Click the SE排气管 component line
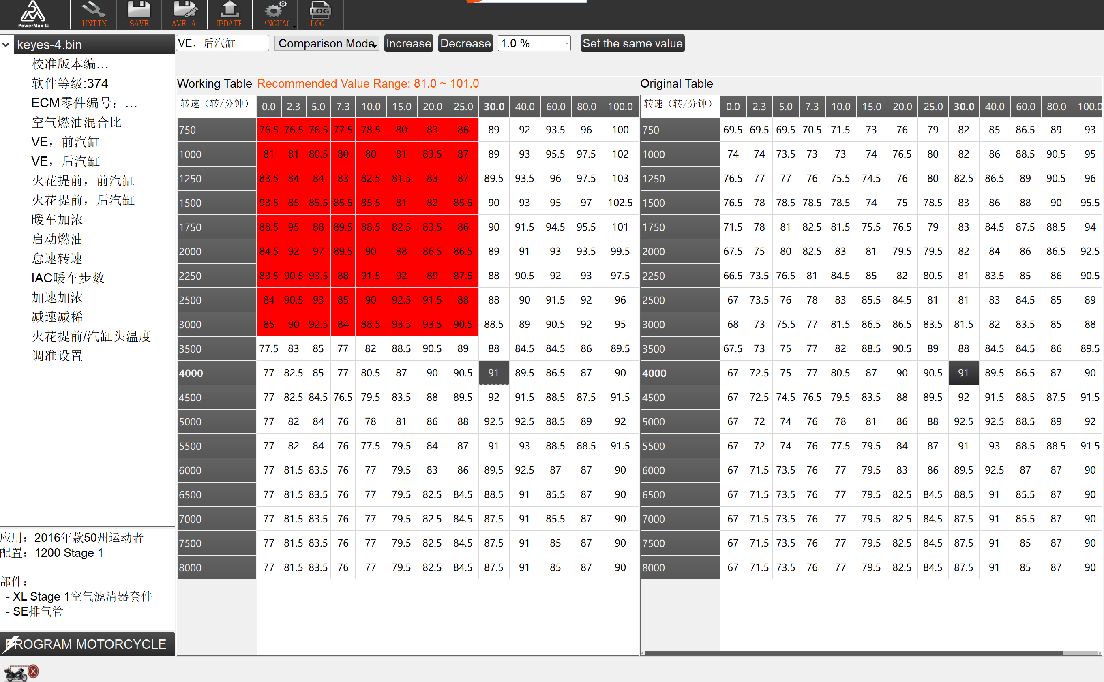 (x=35, y=611)
